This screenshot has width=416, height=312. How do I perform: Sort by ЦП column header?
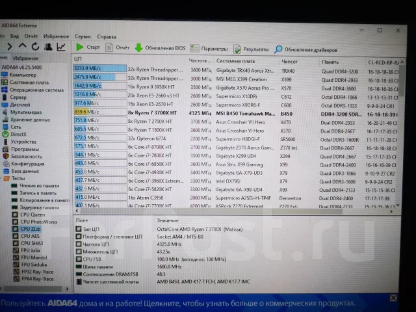(x=78, y=59)
